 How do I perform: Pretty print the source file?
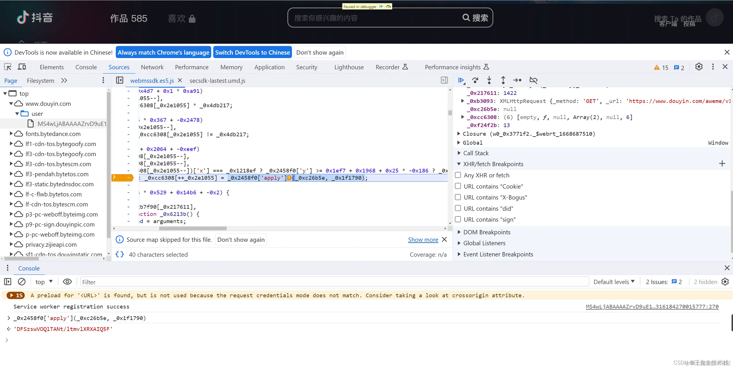pos(120,254)
